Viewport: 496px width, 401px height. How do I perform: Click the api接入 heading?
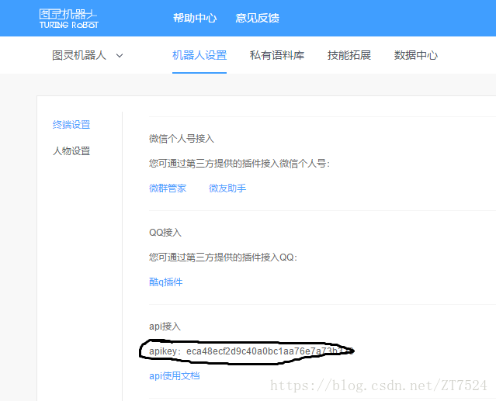coord(165,326)
